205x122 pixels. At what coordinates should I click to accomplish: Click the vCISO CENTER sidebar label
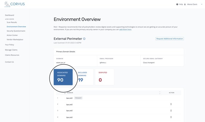click(10, 19)
